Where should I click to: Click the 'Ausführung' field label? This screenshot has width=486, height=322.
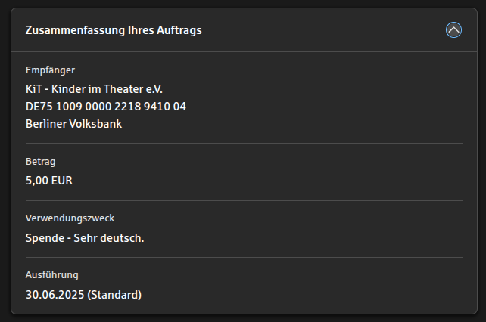(52, 275)
